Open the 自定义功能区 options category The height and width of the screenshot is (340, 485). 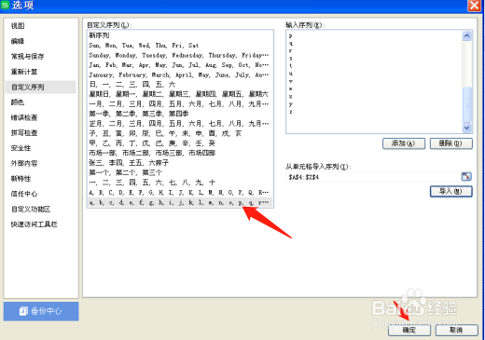click(31, 209)
